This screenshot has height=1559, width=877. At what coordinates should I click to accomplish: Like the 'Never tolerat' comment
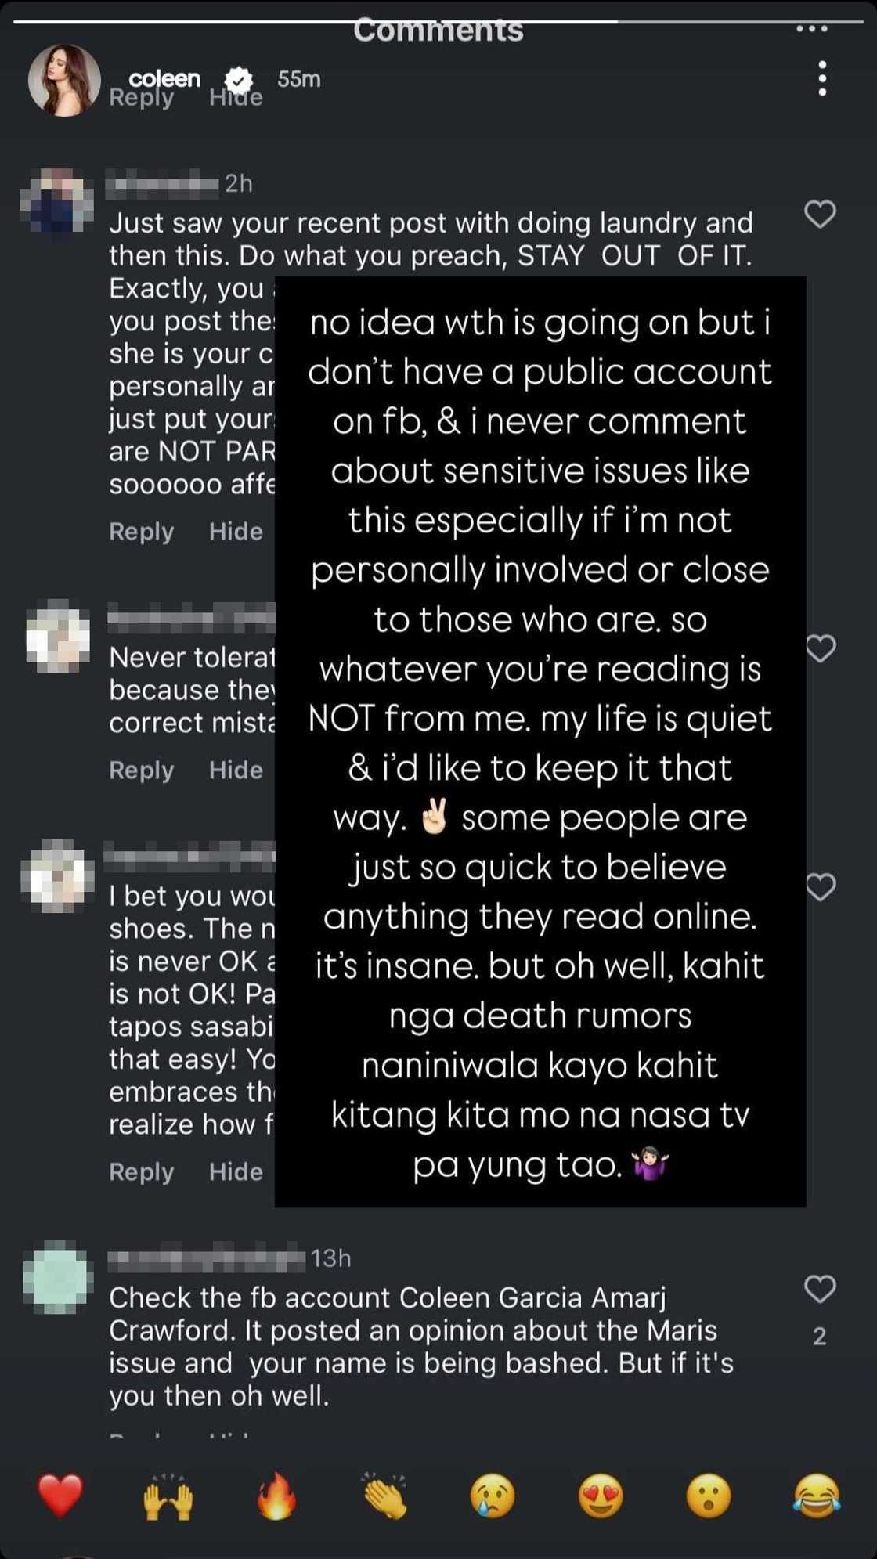click(820, 648)
